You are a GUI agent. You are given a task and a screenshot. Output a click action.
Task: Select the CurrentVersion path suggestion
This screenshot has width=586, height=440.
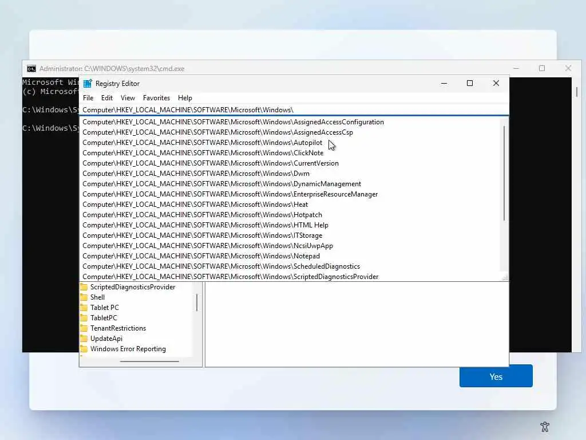tap(290, 163)
